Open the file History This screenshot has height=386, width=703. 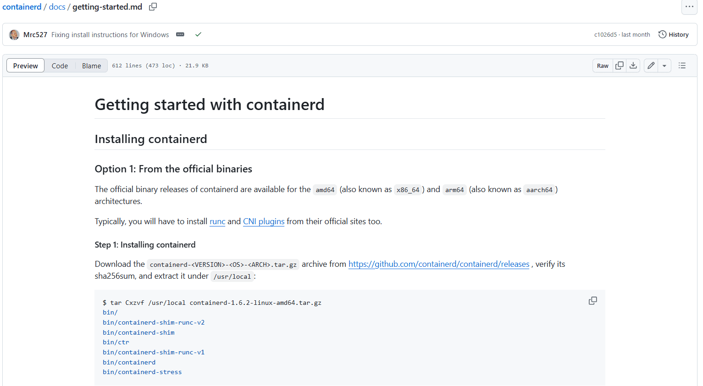[673, 35]
